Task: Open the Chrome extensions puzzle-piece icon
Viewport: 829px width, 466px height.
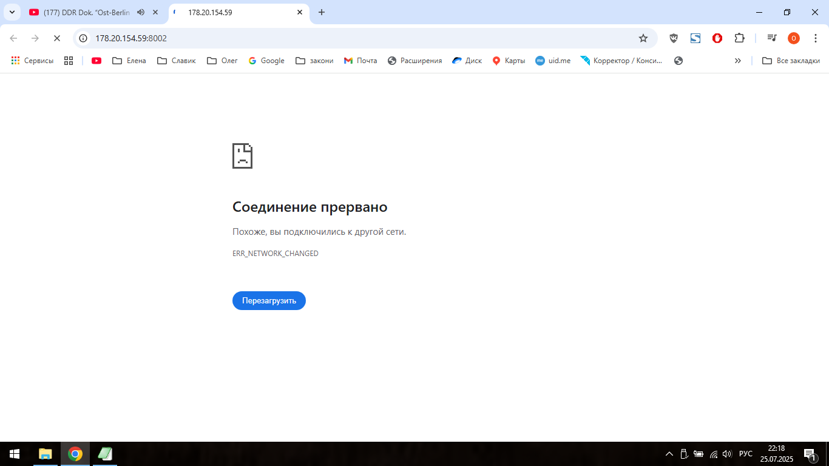Action: coord(739,38)
